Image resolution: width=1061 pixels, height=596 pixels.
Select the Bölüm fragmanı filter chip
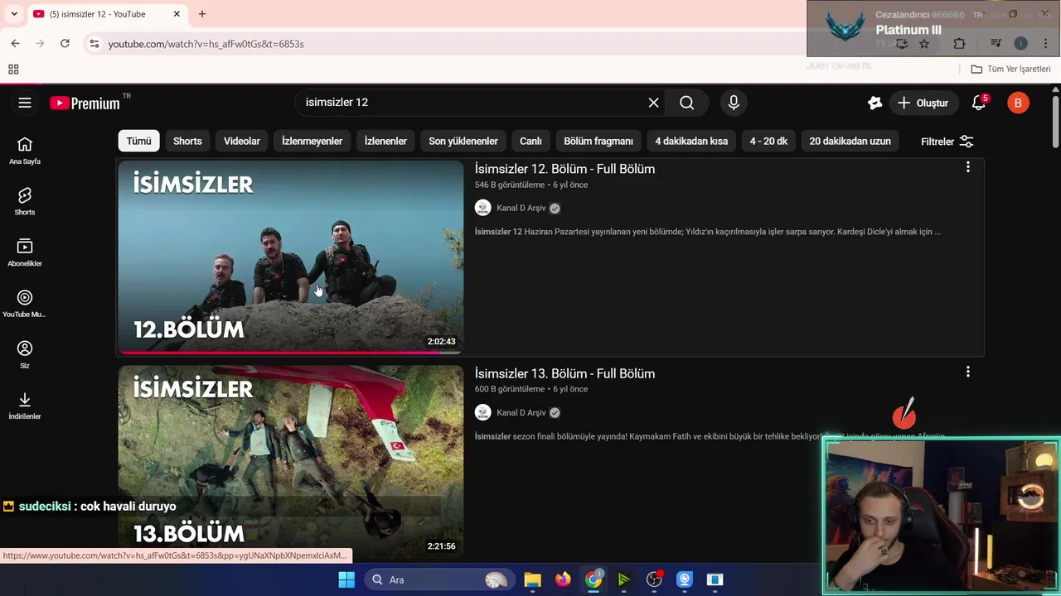click(x=598, y=141)
